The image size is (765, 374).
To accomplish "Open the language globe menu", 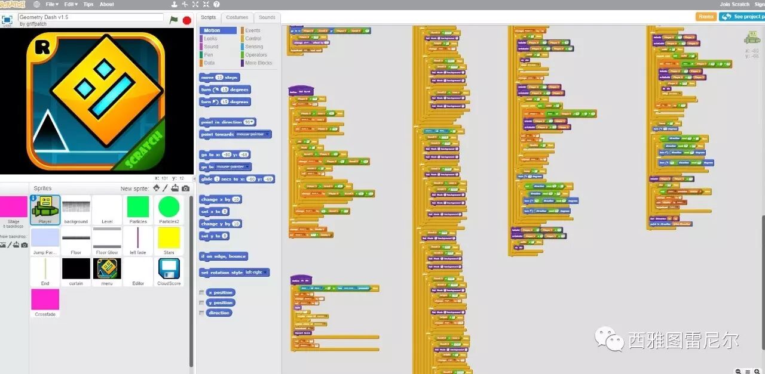I will 36,4.
